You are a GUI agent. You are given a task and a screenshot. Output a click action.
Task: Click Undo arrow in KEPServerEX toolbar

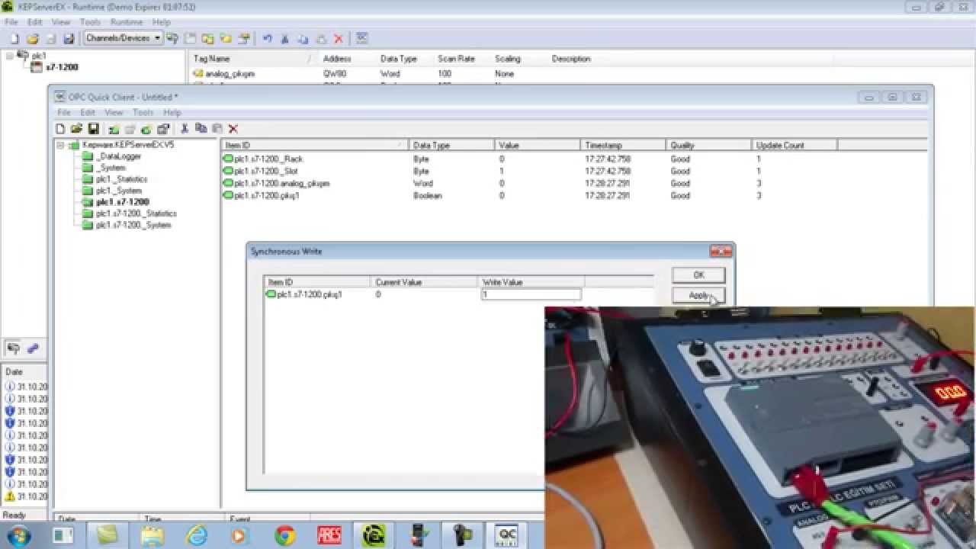point(267,38)
